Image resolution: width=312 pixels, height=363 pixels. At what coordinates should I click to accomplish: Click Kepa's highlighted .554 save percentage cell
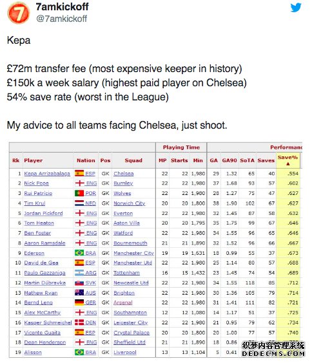(288, 174)
